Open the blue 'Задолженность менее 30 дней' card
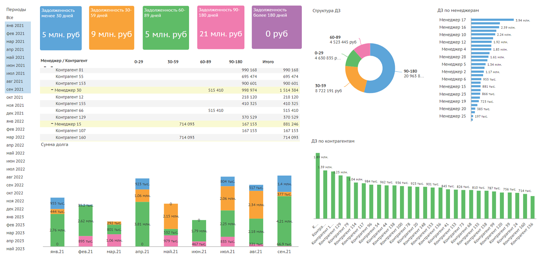547x260 pixels. click(x=61, y=28)
